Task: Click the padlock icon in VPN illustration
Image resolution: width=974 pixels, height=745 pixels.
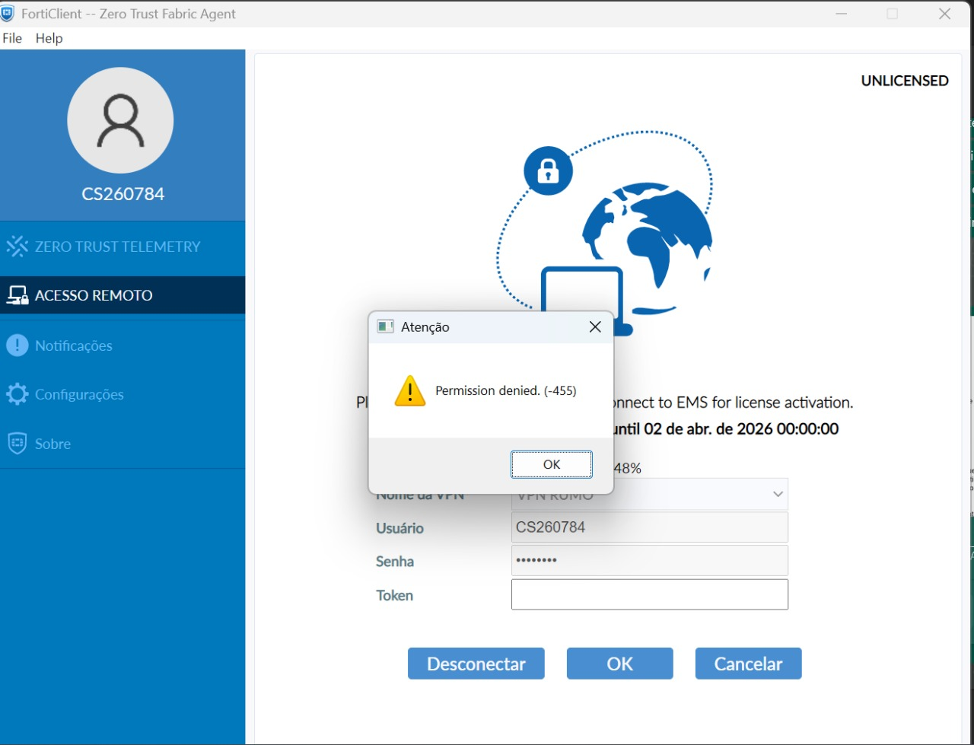Action: coord(548,170)
